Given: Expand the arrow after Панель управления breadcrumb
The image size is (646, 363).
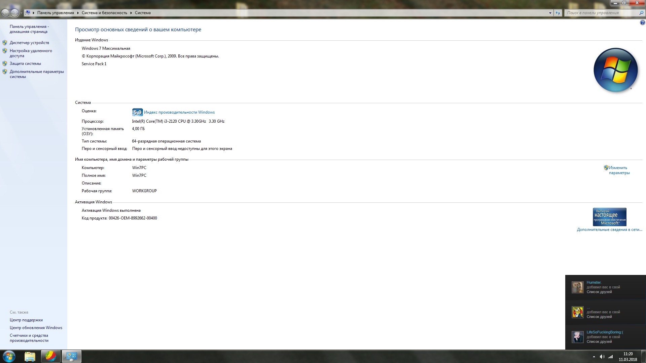Looking at the screenshot, I should 78,13.
